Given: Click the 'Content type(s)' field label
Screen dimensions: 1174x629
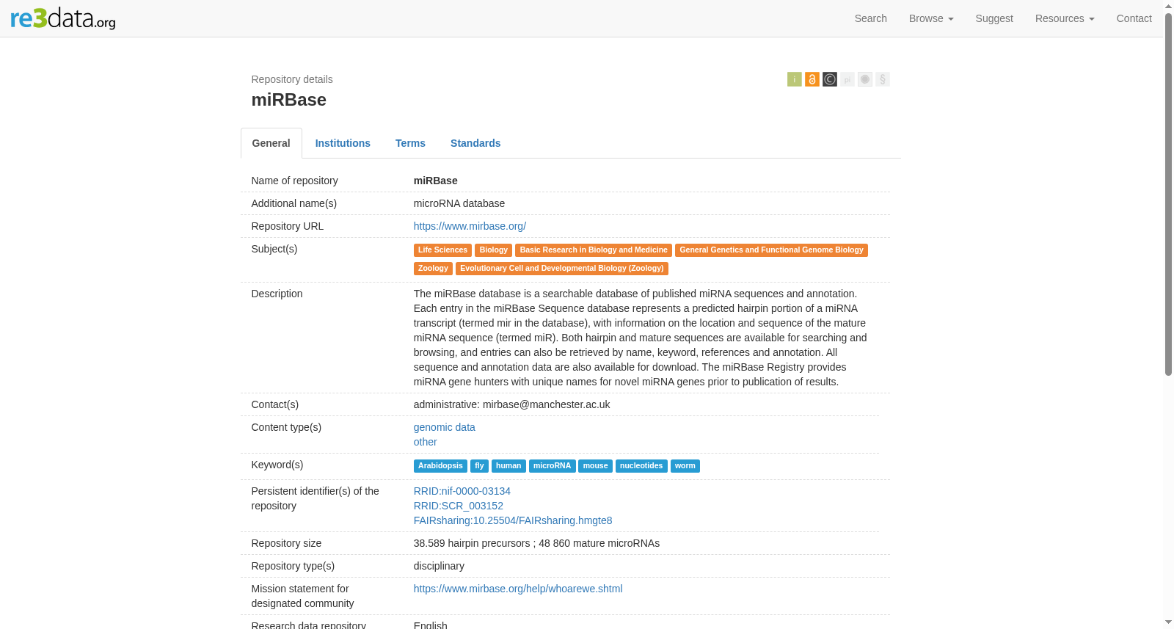Looking at the screenshot, I should click(287, 427).
